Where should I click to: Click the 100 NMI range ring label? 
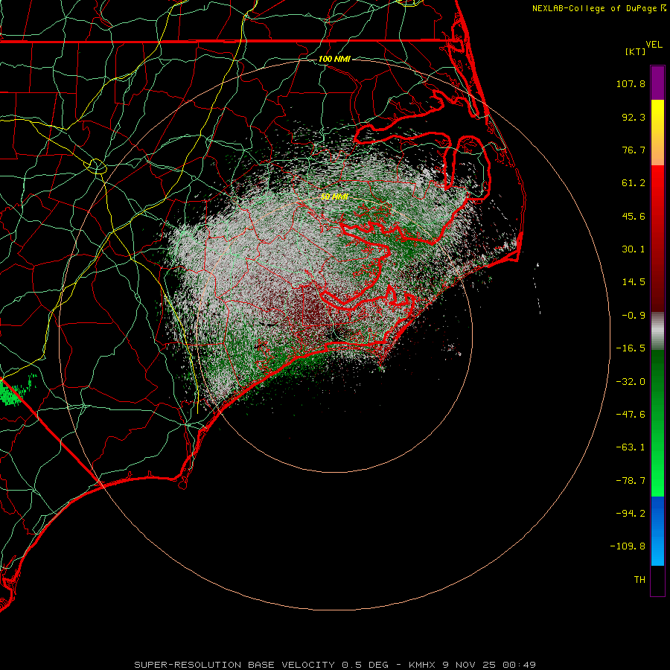[334, 59]
